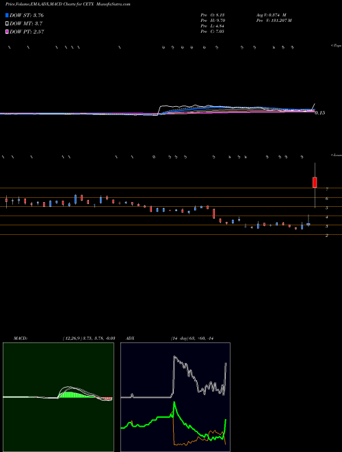Open the dark blue ADX indicator panel

pos(175,397)
